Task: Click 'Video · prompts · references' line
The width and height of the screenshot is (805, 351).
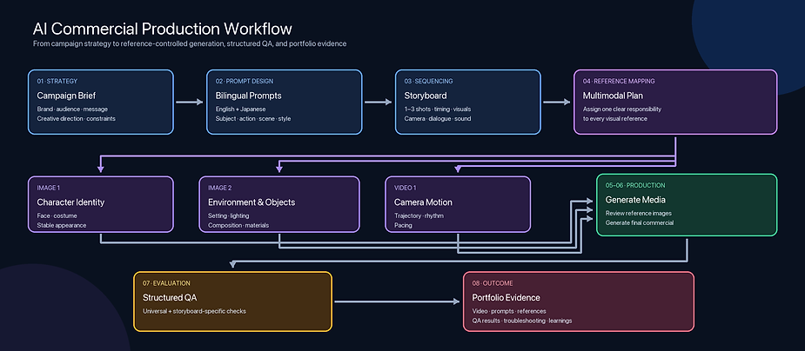Action: 509,311
